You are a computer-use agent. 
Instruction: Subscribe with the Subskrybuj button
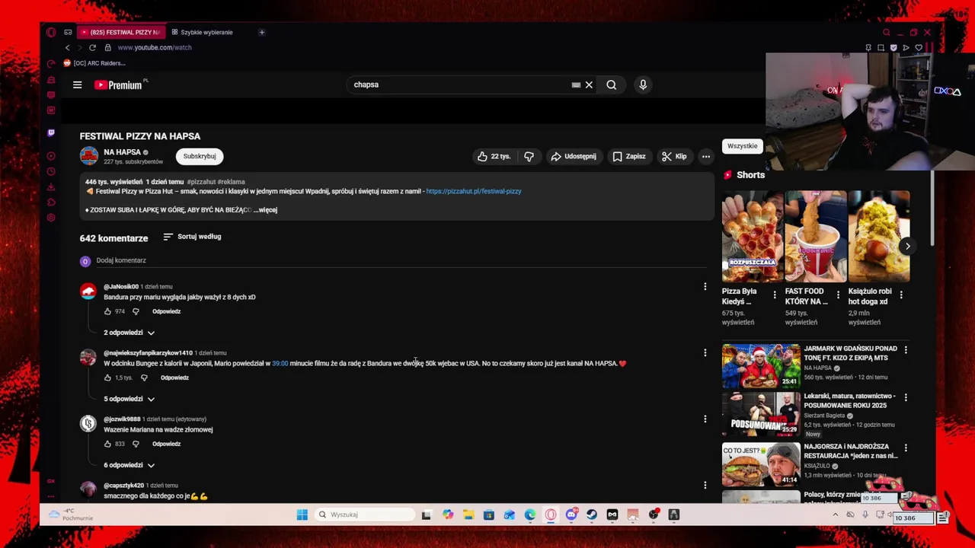pyautogui.click(x=200, y=156)
